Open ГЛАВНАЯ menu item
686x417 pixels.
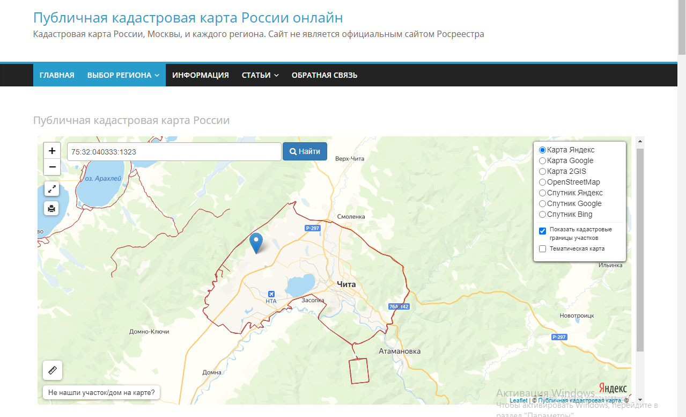[x=57, y=75]
